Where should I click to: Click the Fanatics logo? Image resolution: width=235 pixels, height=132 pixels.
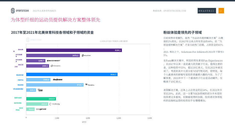click(90, 85)
